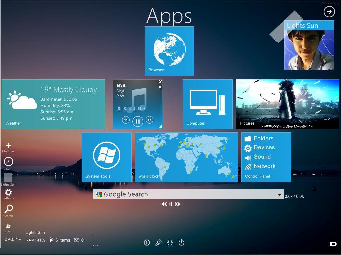The image size is (341, 255).
Task: Open Network in Control Panel tile
Action: click(x=264, y=166)
